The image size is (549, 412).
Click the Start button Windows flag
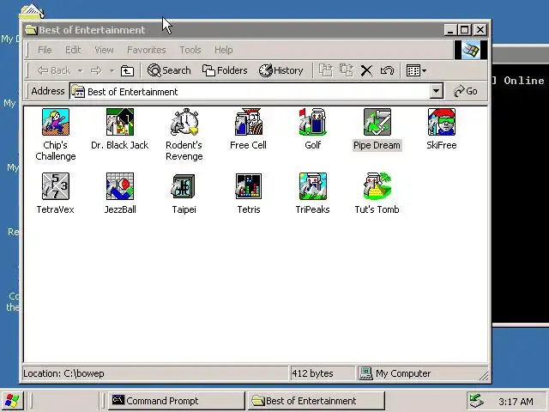[12, 401]
